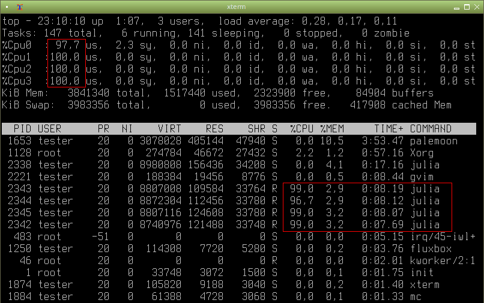
Task: Click PID 2338 julia row
Action: coord(239,165)
